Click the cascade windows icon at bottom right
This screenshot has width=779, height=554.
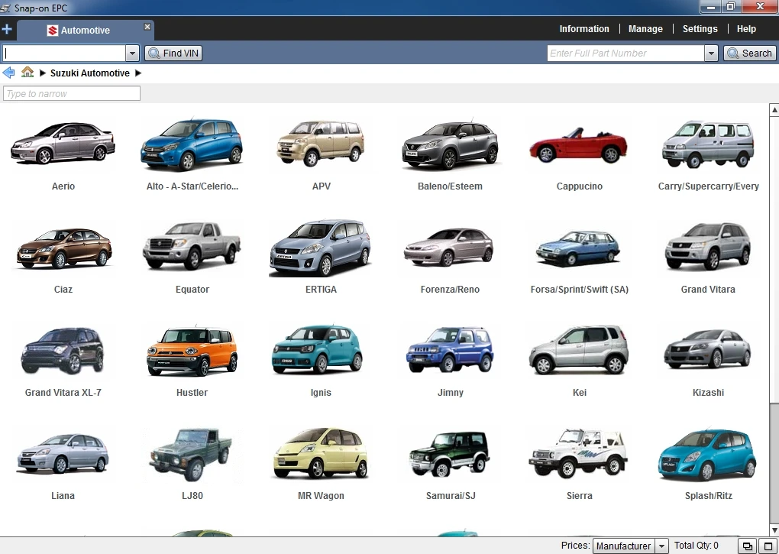click(x=748, y=546)
